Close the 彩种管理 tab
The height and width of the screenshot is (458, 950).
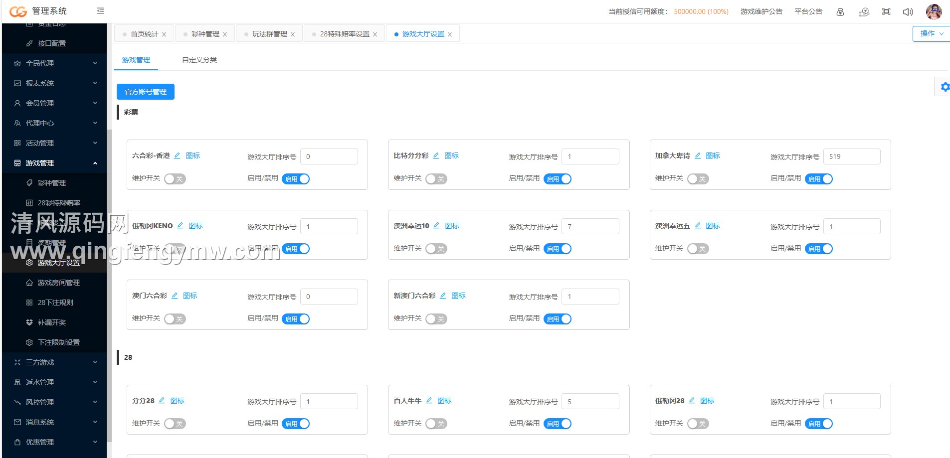coord(225,34)
